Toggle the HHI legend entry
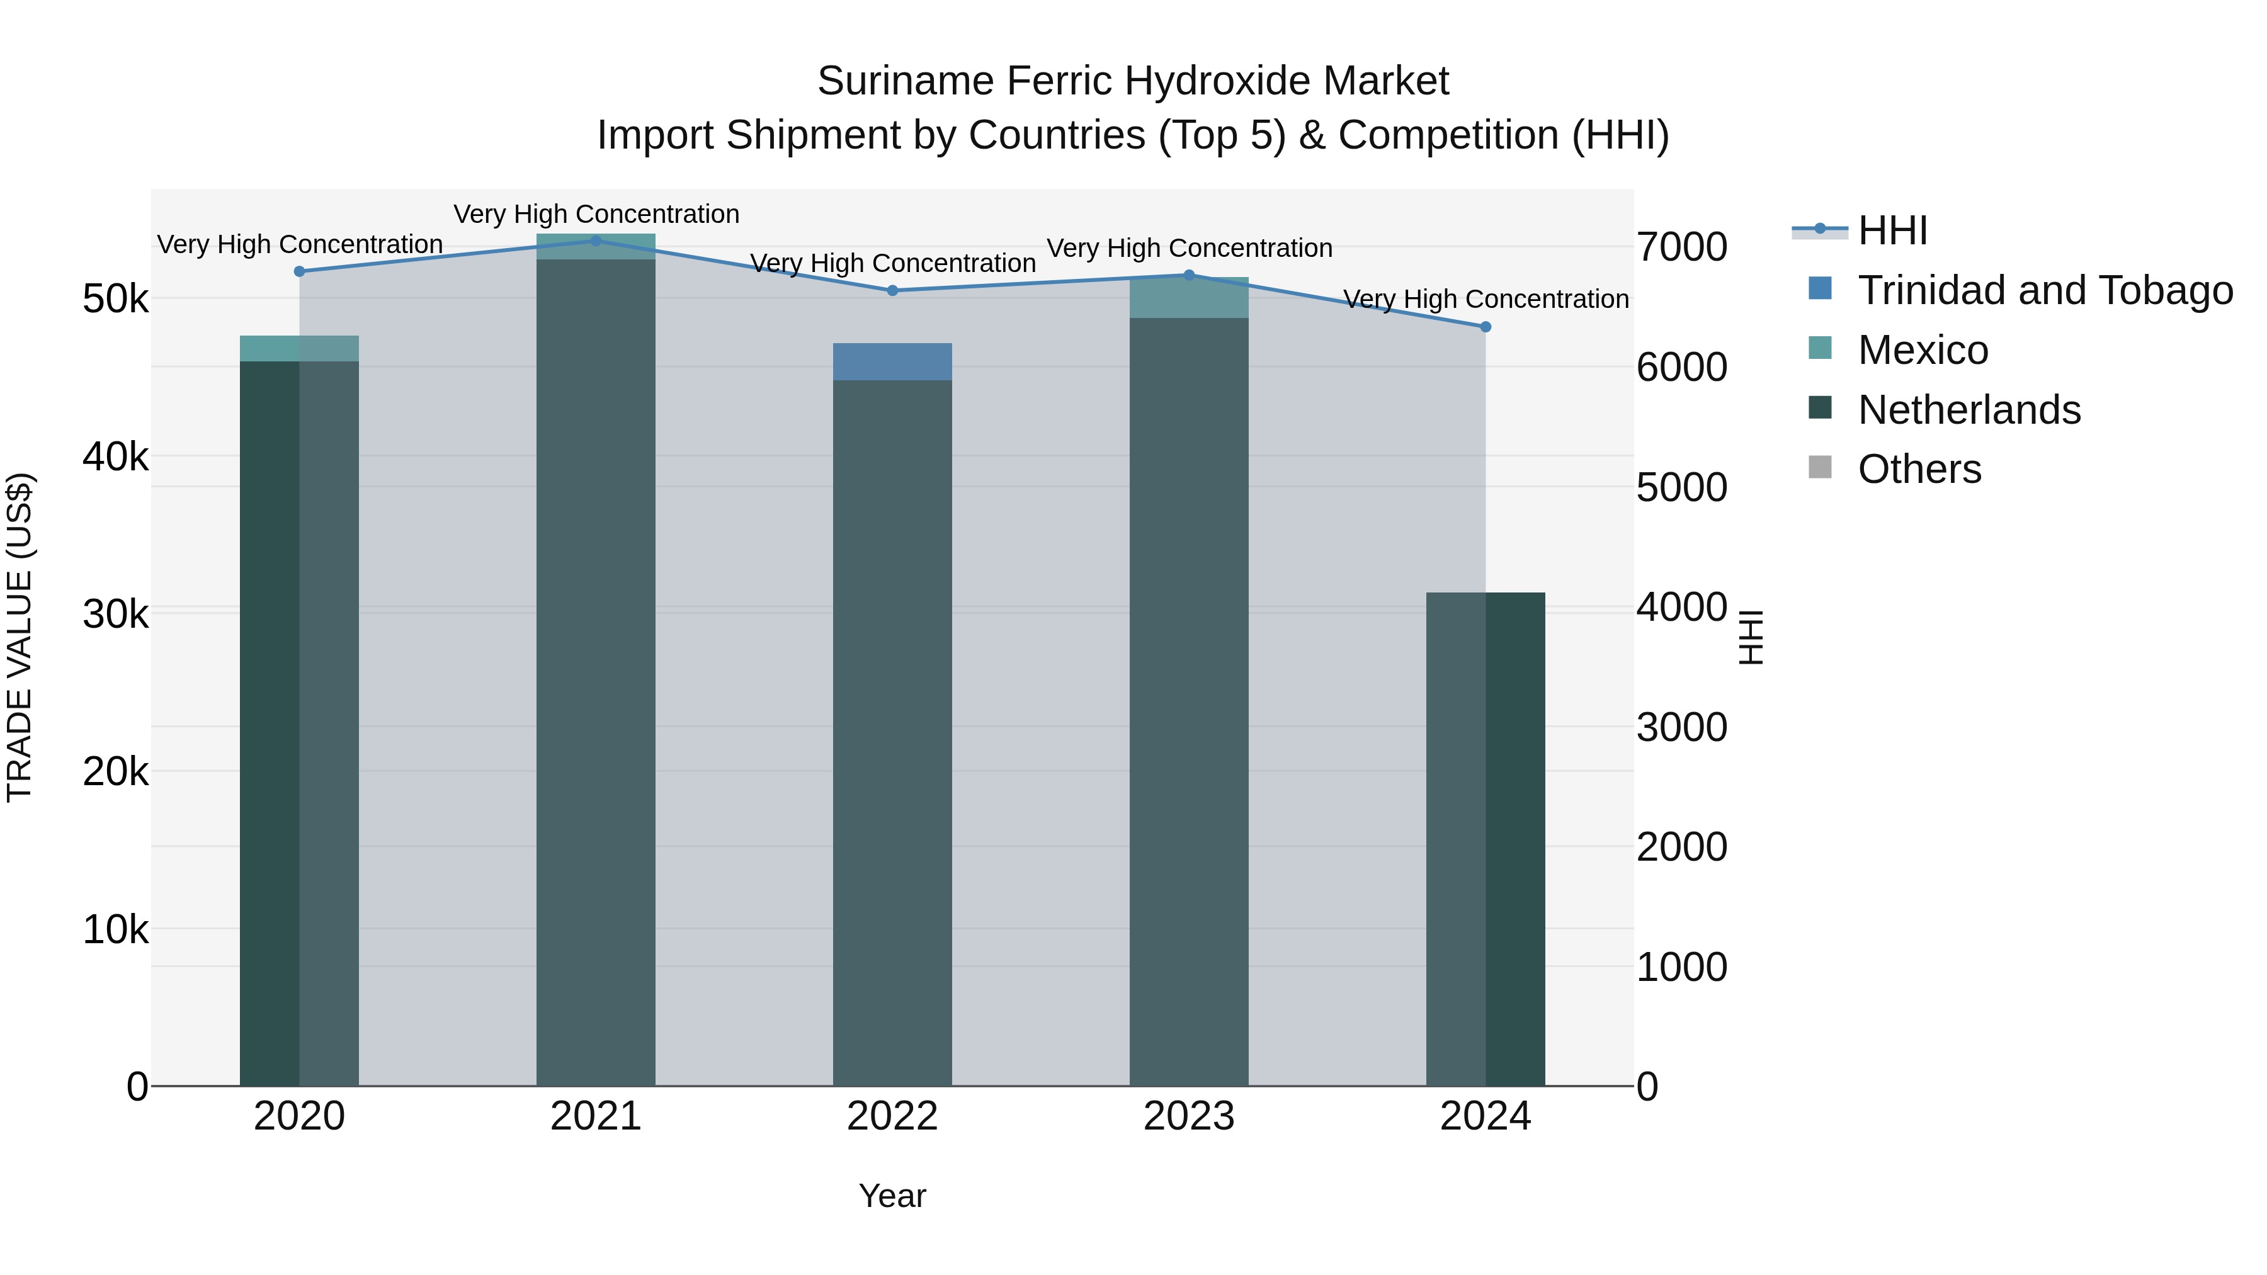Viewport: 2267px width, 1275px height. pyautogui.click(x=1860, y=230)
